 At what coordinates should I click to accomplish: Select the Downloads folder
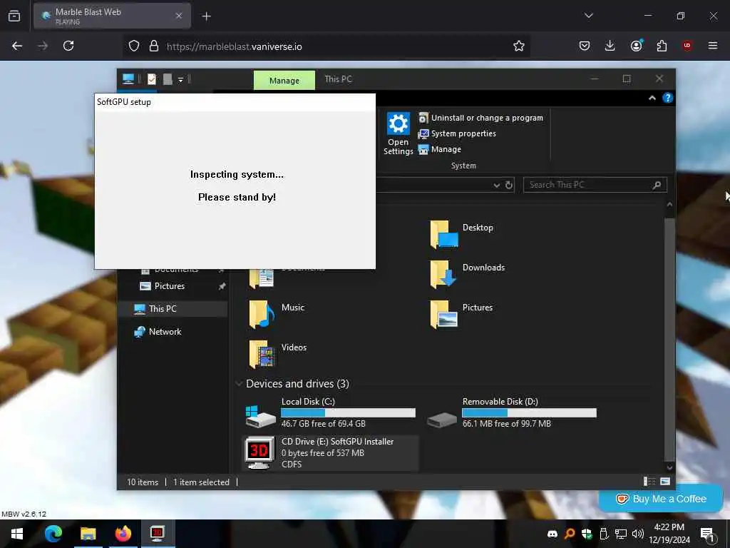click(x=468, y=274)
